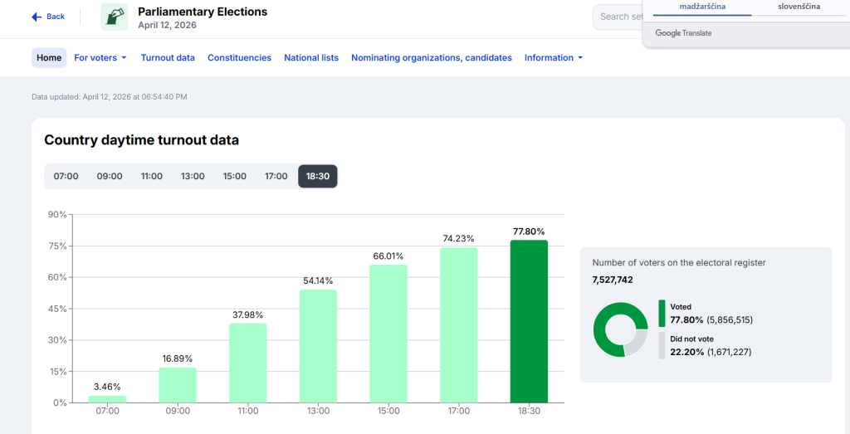Click the Home navigation button
This screenshot has width=850, height=434.
point(49,58)
